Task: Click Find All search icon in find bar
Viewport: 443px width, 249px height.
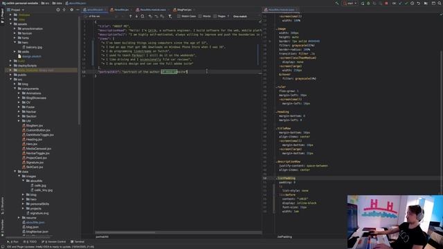Action: (143, 17)
